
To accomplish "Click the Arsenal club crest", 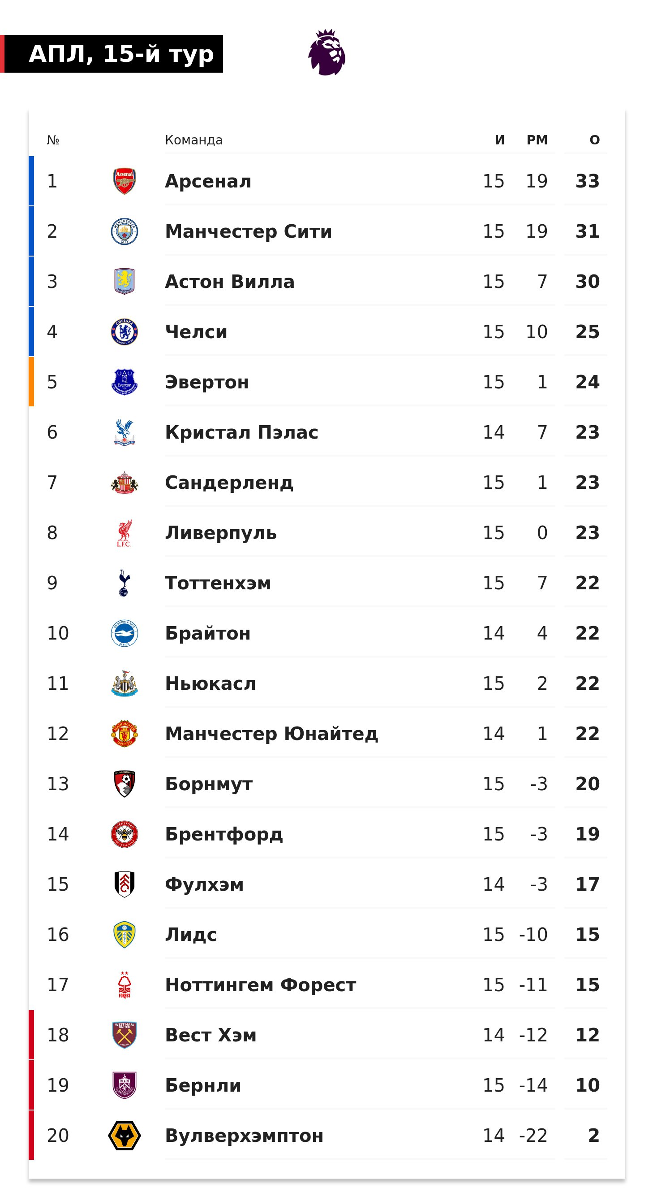I will (x=125, y=181).
